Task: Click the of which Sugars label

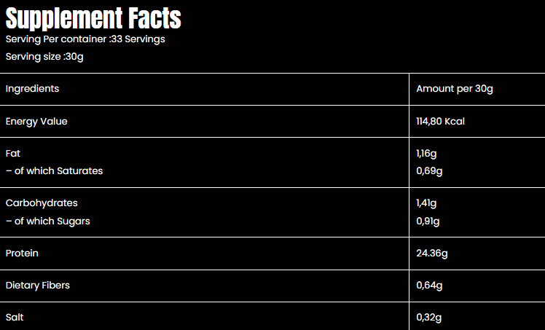Action: 48,221
